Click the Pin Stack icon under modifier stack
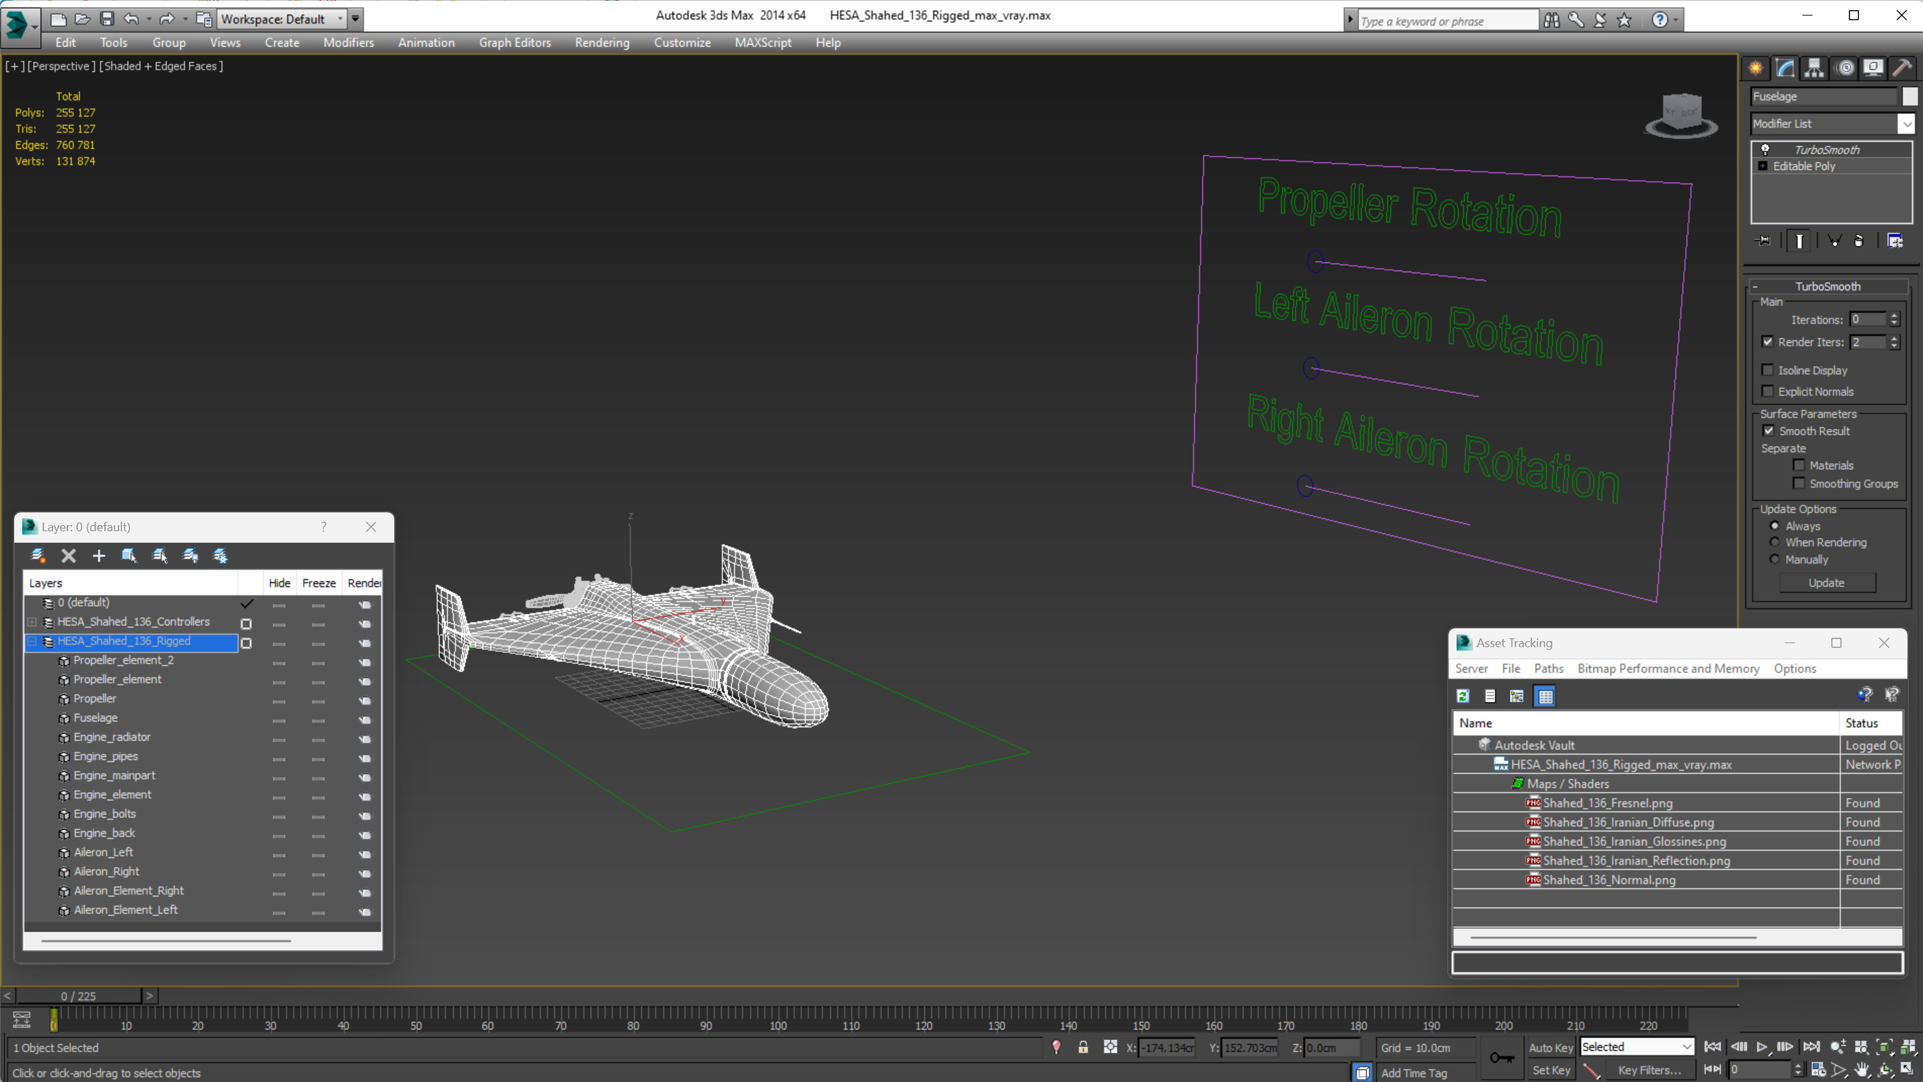 coord(1763,241)
